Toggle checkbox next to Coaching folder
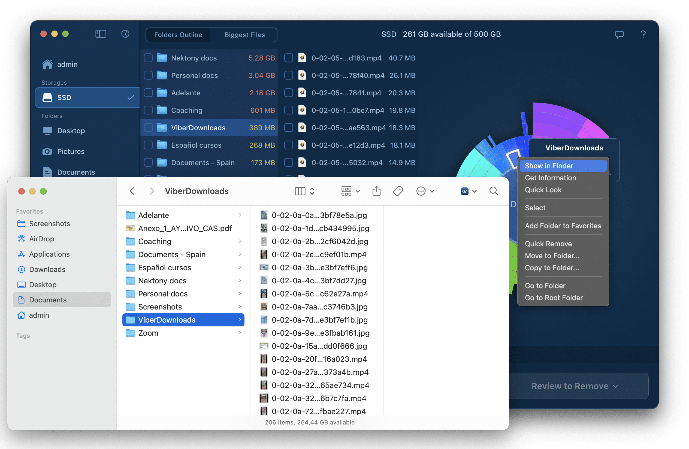689x449 pixels. point(149,111)
